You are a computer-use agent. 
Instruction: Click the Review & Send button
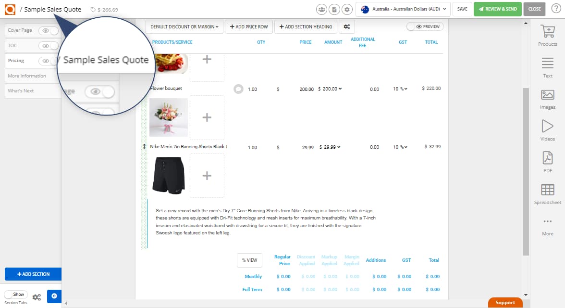tap(497, 9)
